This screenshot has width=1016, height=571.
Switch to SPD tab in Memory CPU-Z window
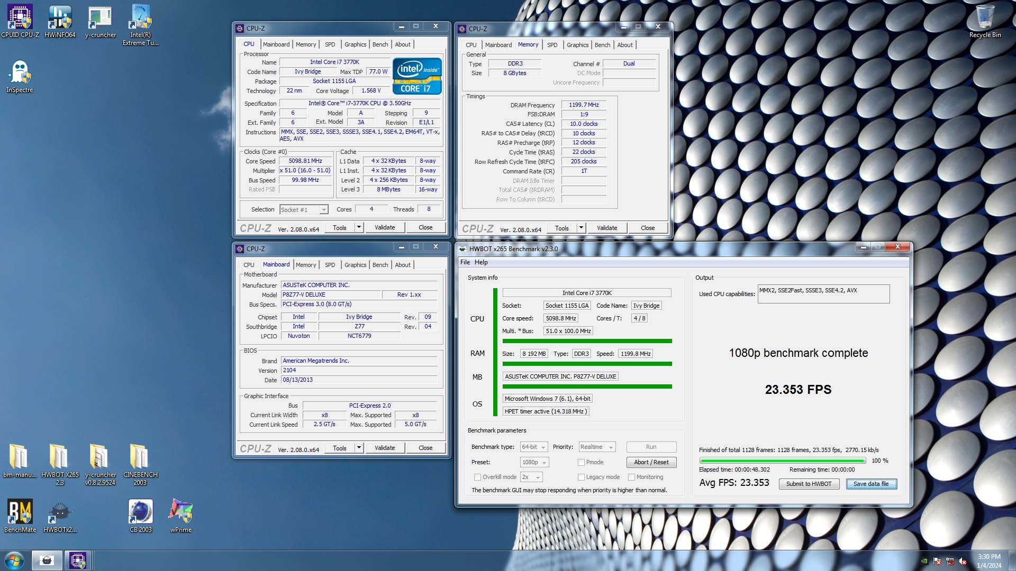[x=552, y=45]
